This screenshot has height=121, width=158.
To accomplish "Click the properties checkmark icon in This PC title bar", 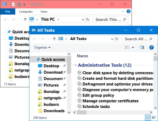I will point(13,4).
